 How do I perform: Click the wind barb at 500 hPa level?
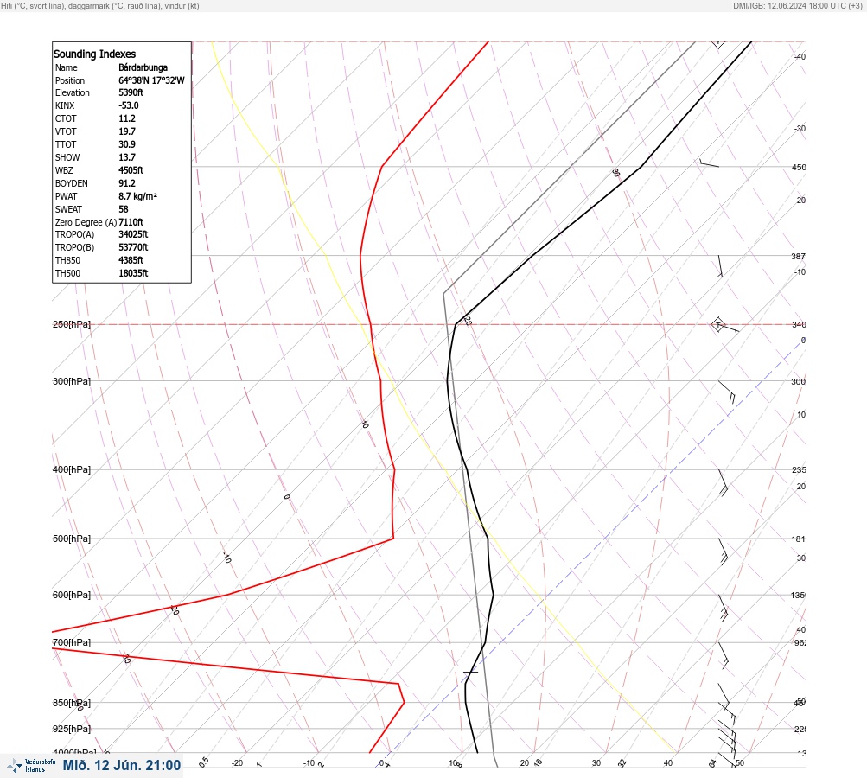tap(724, 552)
